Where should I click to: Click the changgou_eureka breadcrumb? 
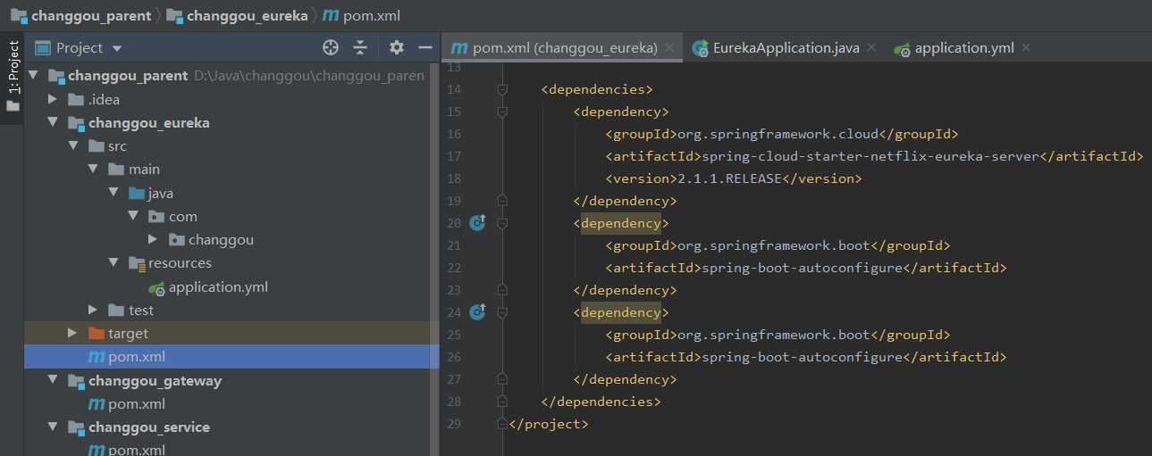pos(237,15)
